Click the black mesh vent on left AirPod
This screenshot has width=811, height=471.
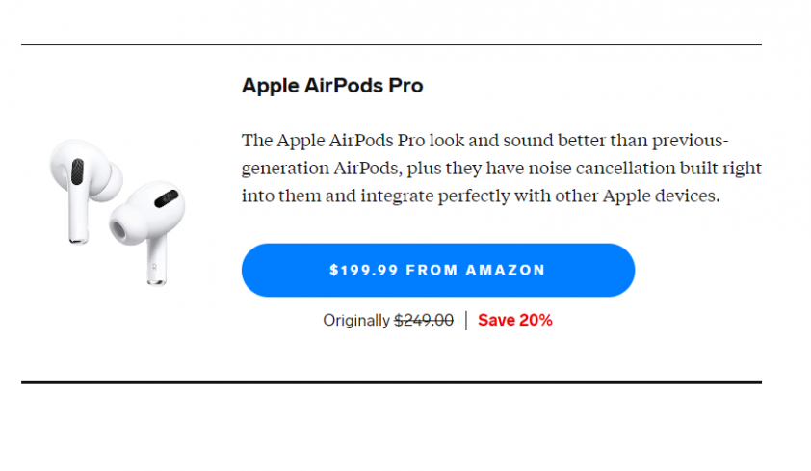pos(77,171)
